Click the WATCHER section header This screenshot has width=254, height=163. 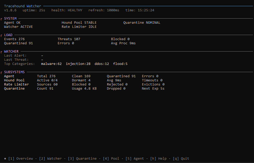point(11,52)
